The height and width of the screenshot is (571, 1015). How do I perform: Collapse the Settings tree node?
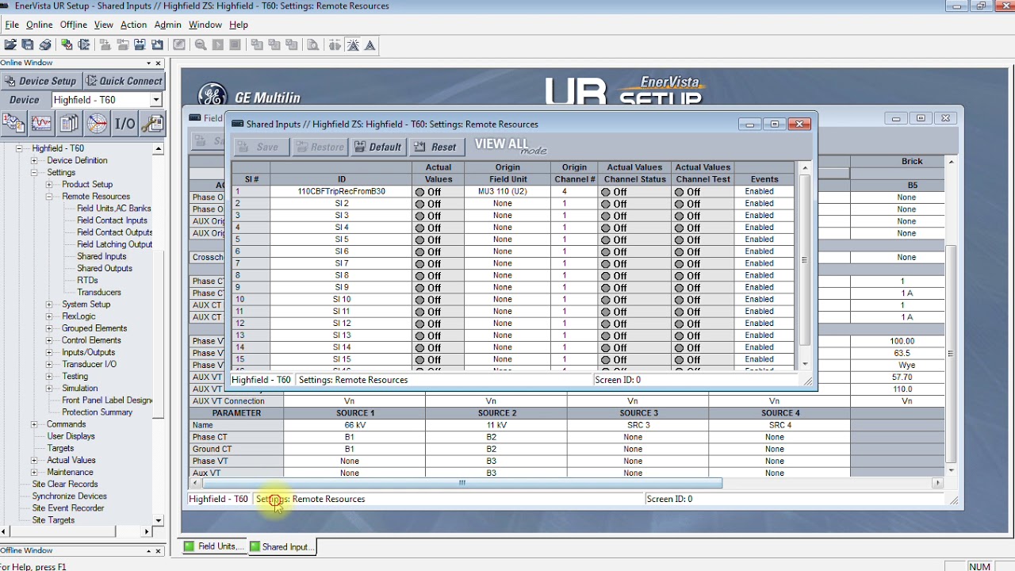coord(34,172)
